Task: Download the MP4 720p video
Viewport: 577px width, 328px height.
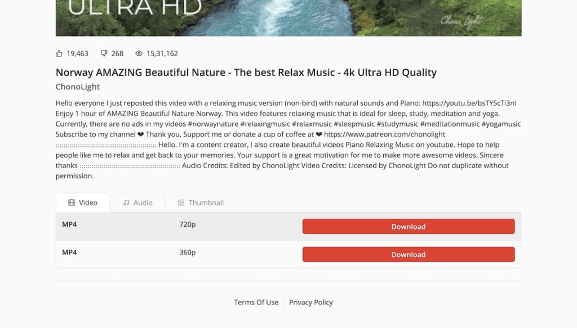Action: (x=409, y=227)
